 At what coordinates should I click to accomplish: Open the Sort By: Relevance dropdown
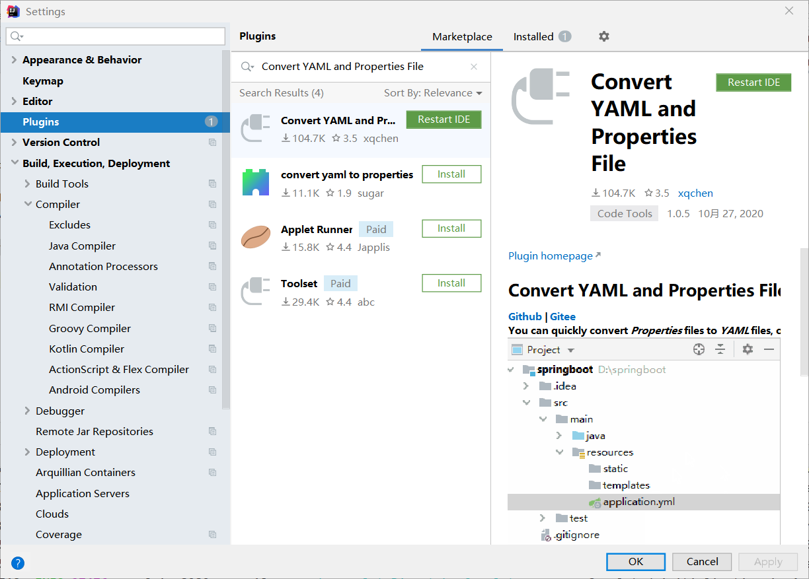click(433, 93)
